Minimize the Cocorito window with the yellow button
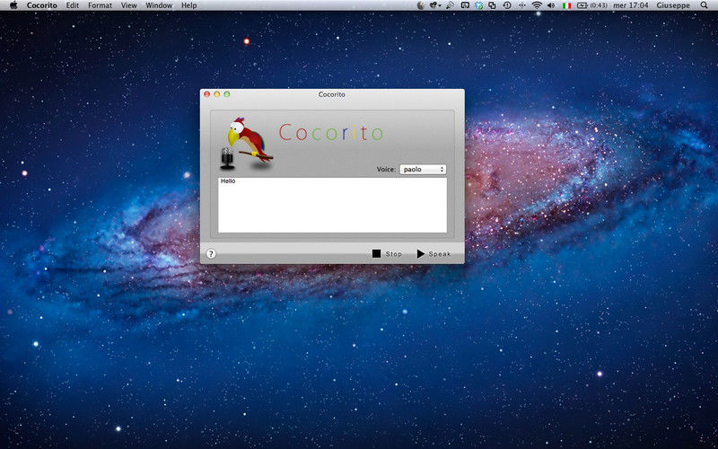This screenshot has width=718, height=449. click(x=217, y=94)
